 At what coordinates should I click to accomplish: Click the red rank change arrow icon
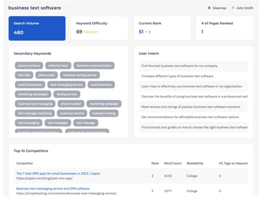pyautogui.click(x=146, y=32)
